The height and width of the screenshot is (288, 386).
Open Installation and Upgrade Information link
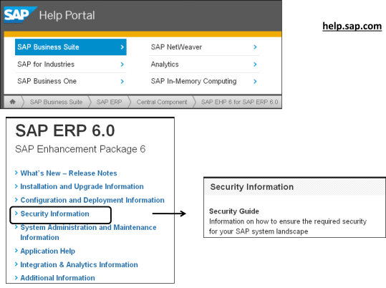click(x=82, y=186)
